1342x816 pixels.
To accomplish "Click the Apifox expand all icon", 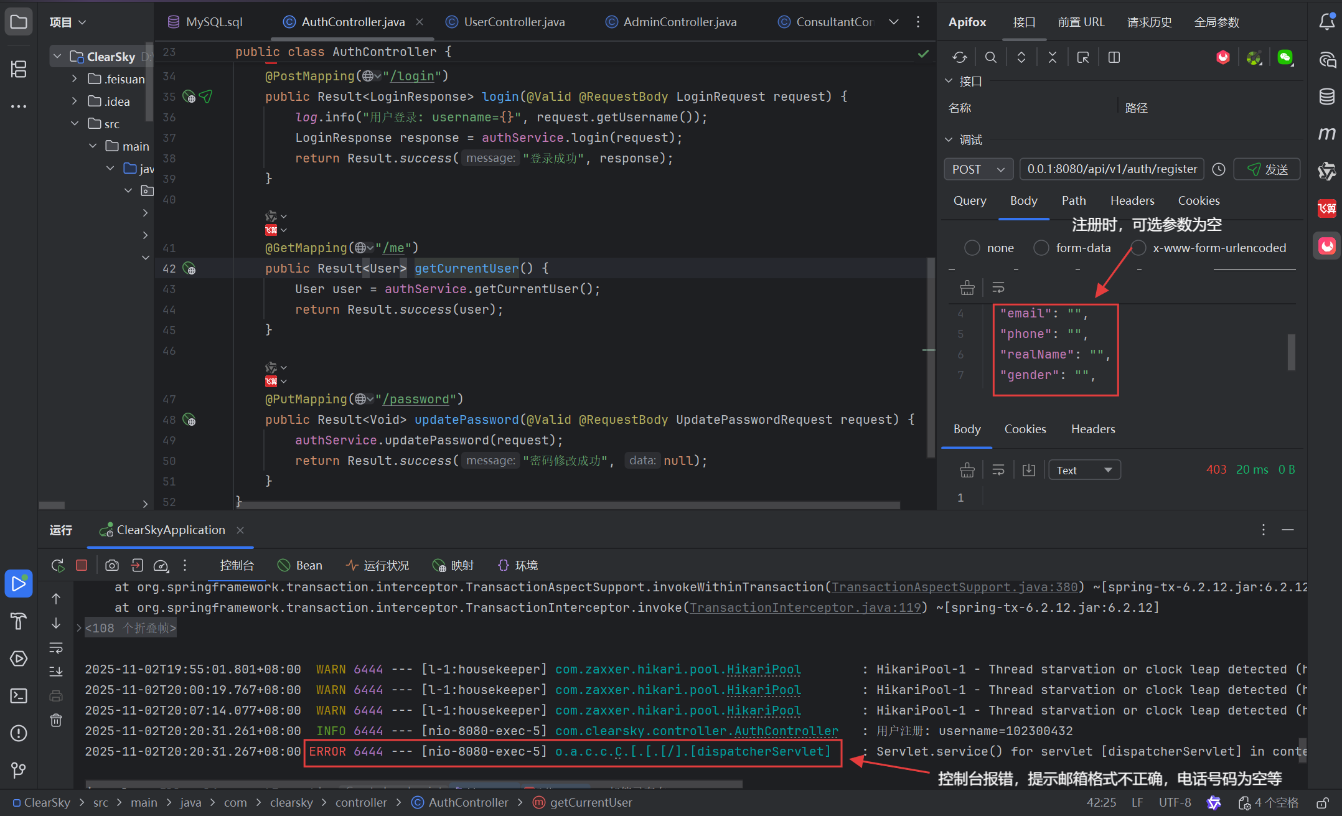I will (x=1021, y=57).
